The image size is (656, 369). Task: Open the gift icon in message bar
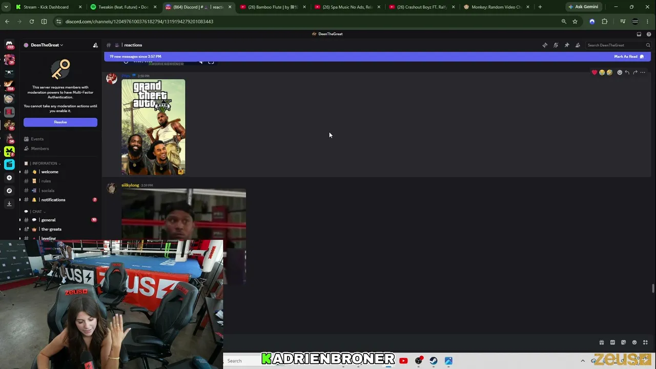tap(602, 342)
